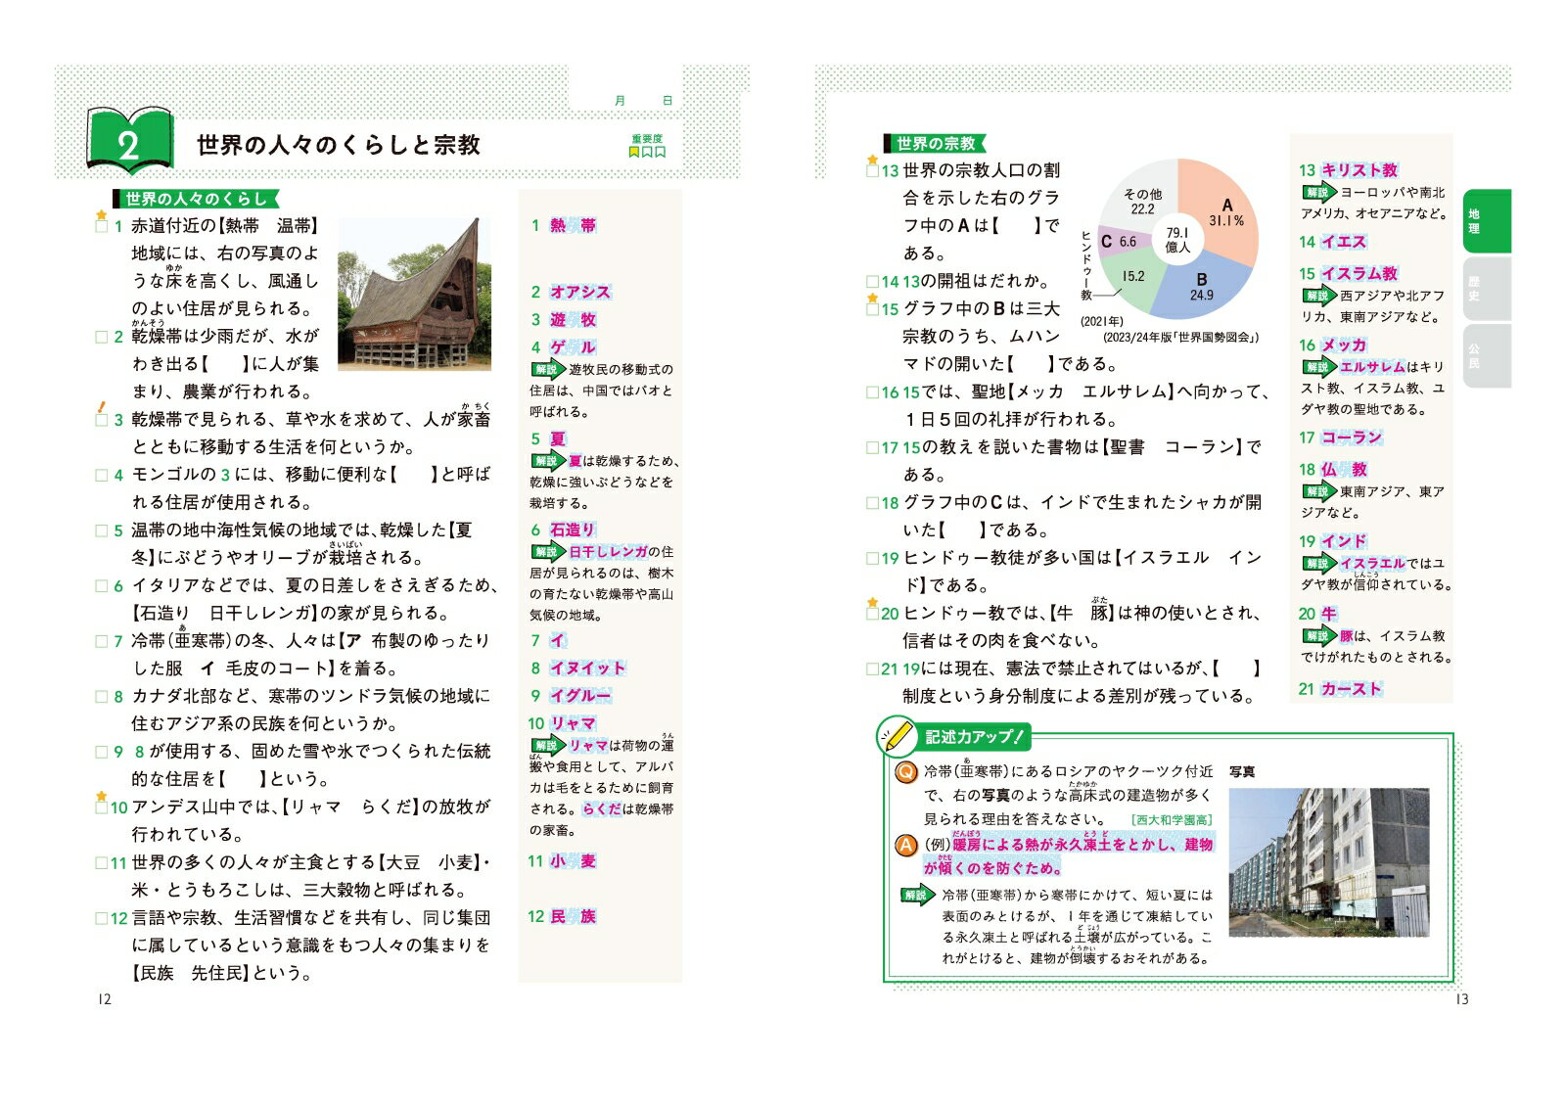Click the 月 日 date field

[x=643, y=101]
